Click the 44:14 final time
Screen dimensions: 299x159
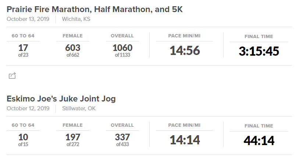click(x=259, y=140)
